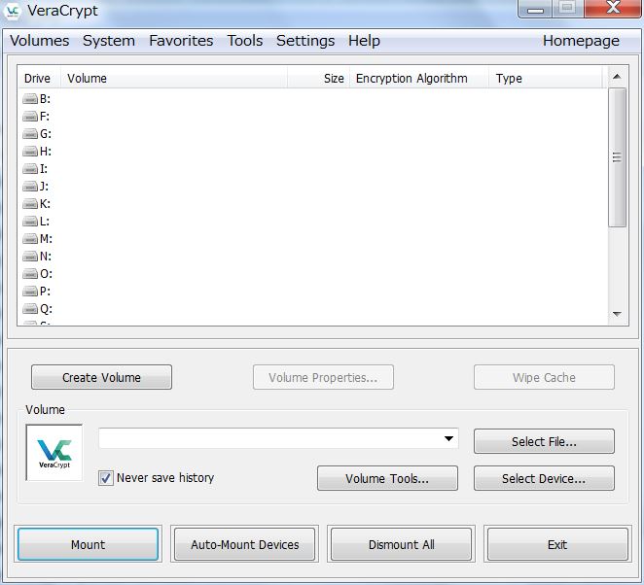644x585 pixels.
Task: Open Volume Tools
Action: click(x=387, y=478)
